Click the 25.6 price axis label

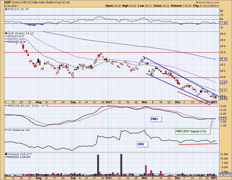(x=223, y=52)
